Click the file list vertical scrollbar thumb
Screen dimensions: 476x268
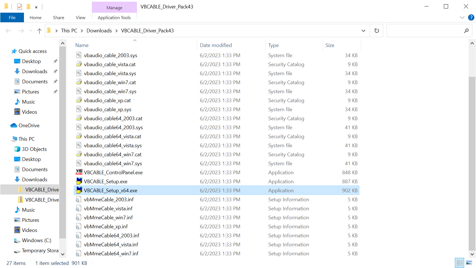pyautogui.click(x=472, y=163)
